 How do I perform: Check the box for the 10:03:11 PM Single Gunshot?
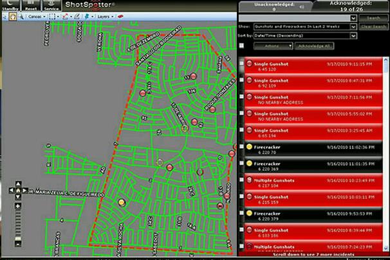click(241, 196)
